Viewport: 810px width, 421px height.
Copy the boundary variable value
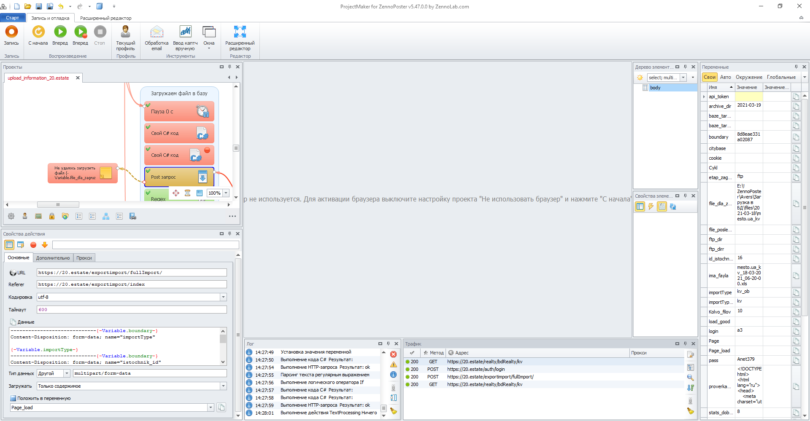tap(796, 137)
